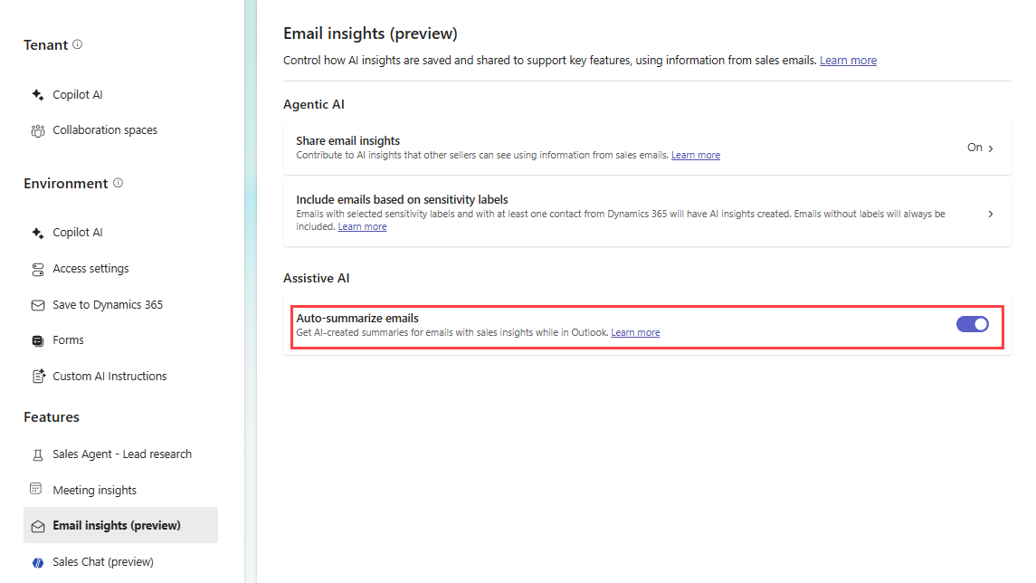Select the Meeting insights icon
1036x583 pixels.
click(37, 489)
